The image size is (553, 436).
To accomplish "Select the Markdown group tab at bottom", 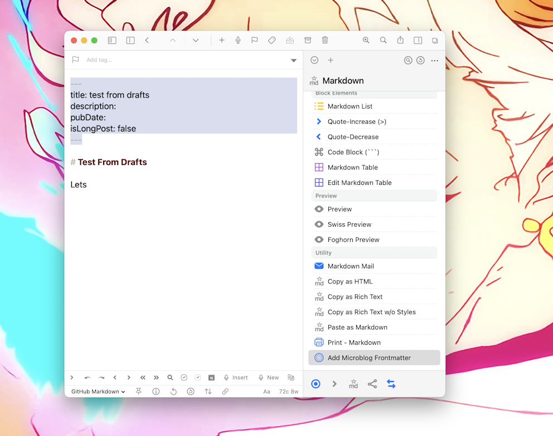I will [353, 384].
